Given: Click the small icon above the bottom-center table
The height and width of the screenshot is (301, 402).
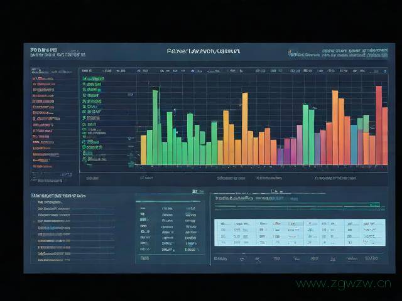Looking at the screenshot, I should (195, 191).
